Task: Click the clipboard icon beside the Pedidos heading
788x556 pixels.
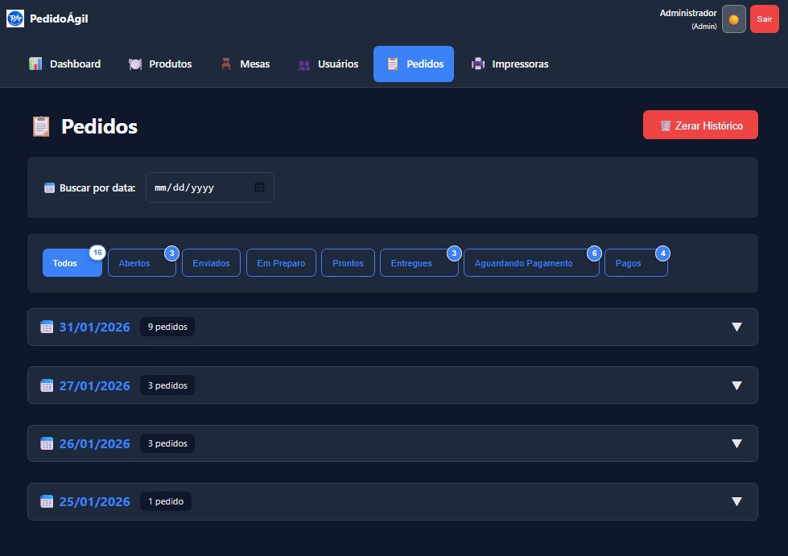Action: coord(40,126)
